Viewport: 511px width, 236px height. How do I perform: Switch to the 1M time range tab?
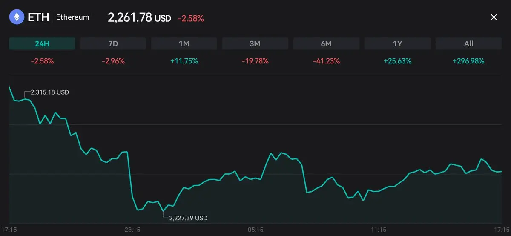tap(184, 43)
